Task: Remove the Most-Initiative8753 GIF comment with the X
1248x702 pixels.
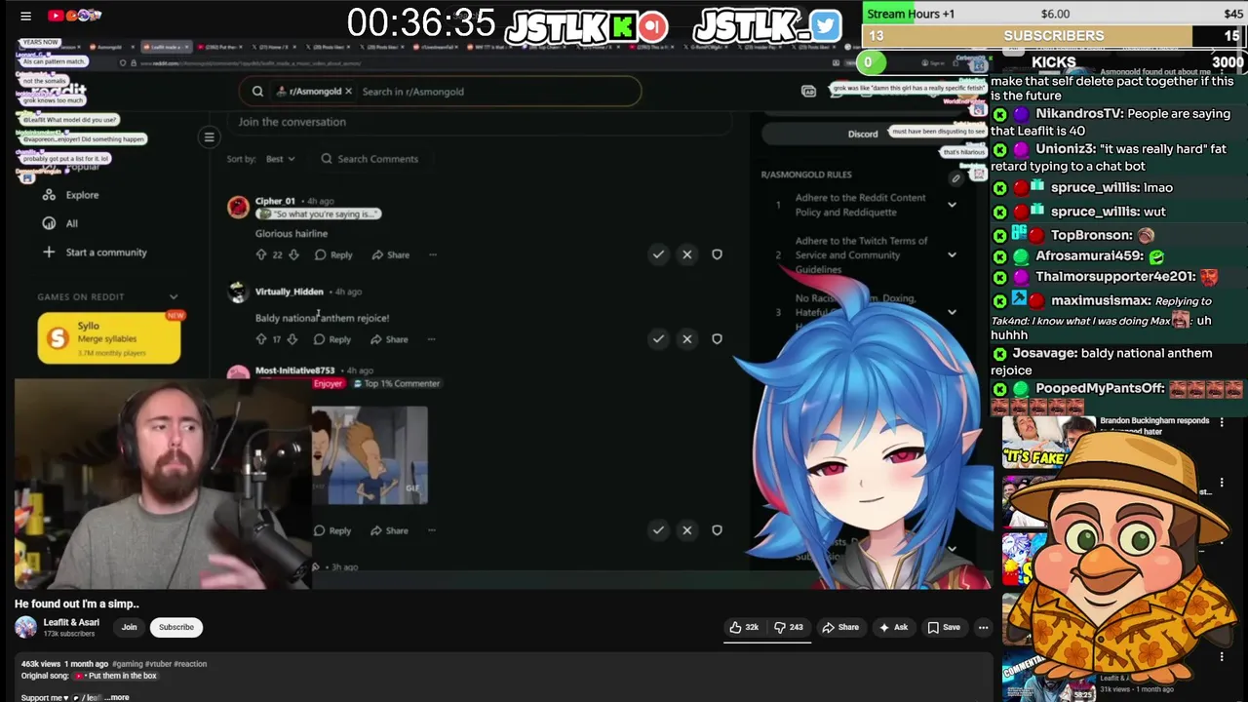Action: 686,530
